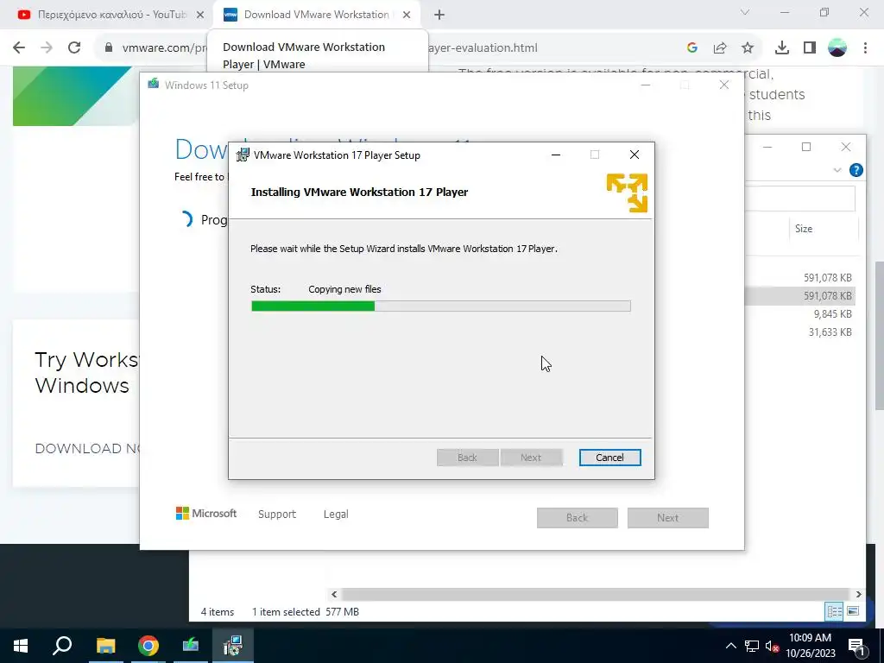Image resolution: width=884 pixels, height=663 pixels.
Task: Open File Explorer help
Action: 856,170
